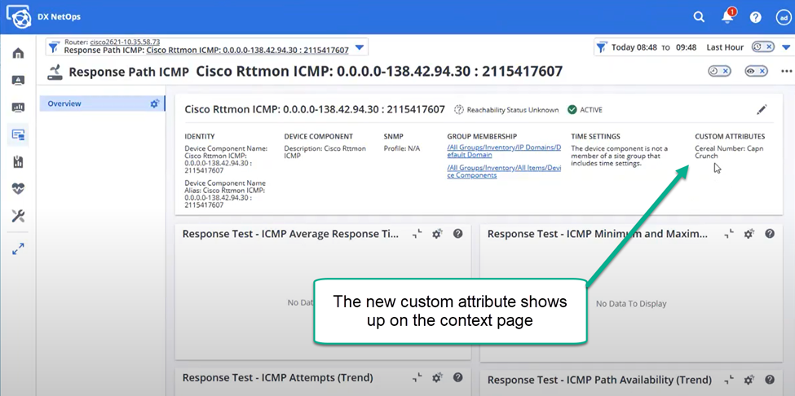Click the expand-arrows icon in the sidebar
Screen dimensions: 795x396
[x=18, y=249]
